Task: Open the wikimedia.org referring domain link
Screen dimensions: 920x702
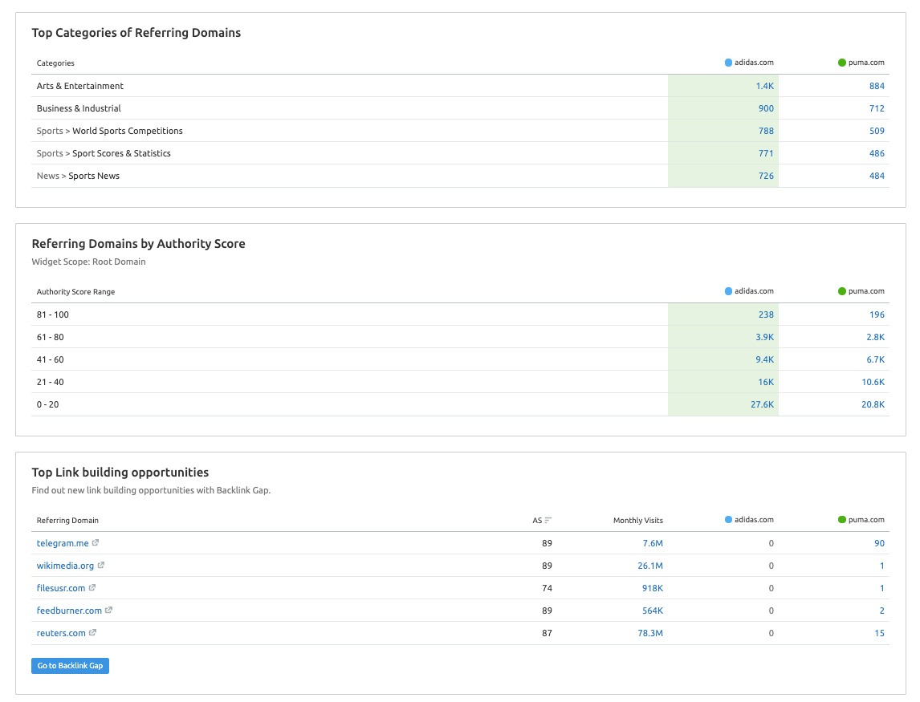Action: tap(65, 566)
